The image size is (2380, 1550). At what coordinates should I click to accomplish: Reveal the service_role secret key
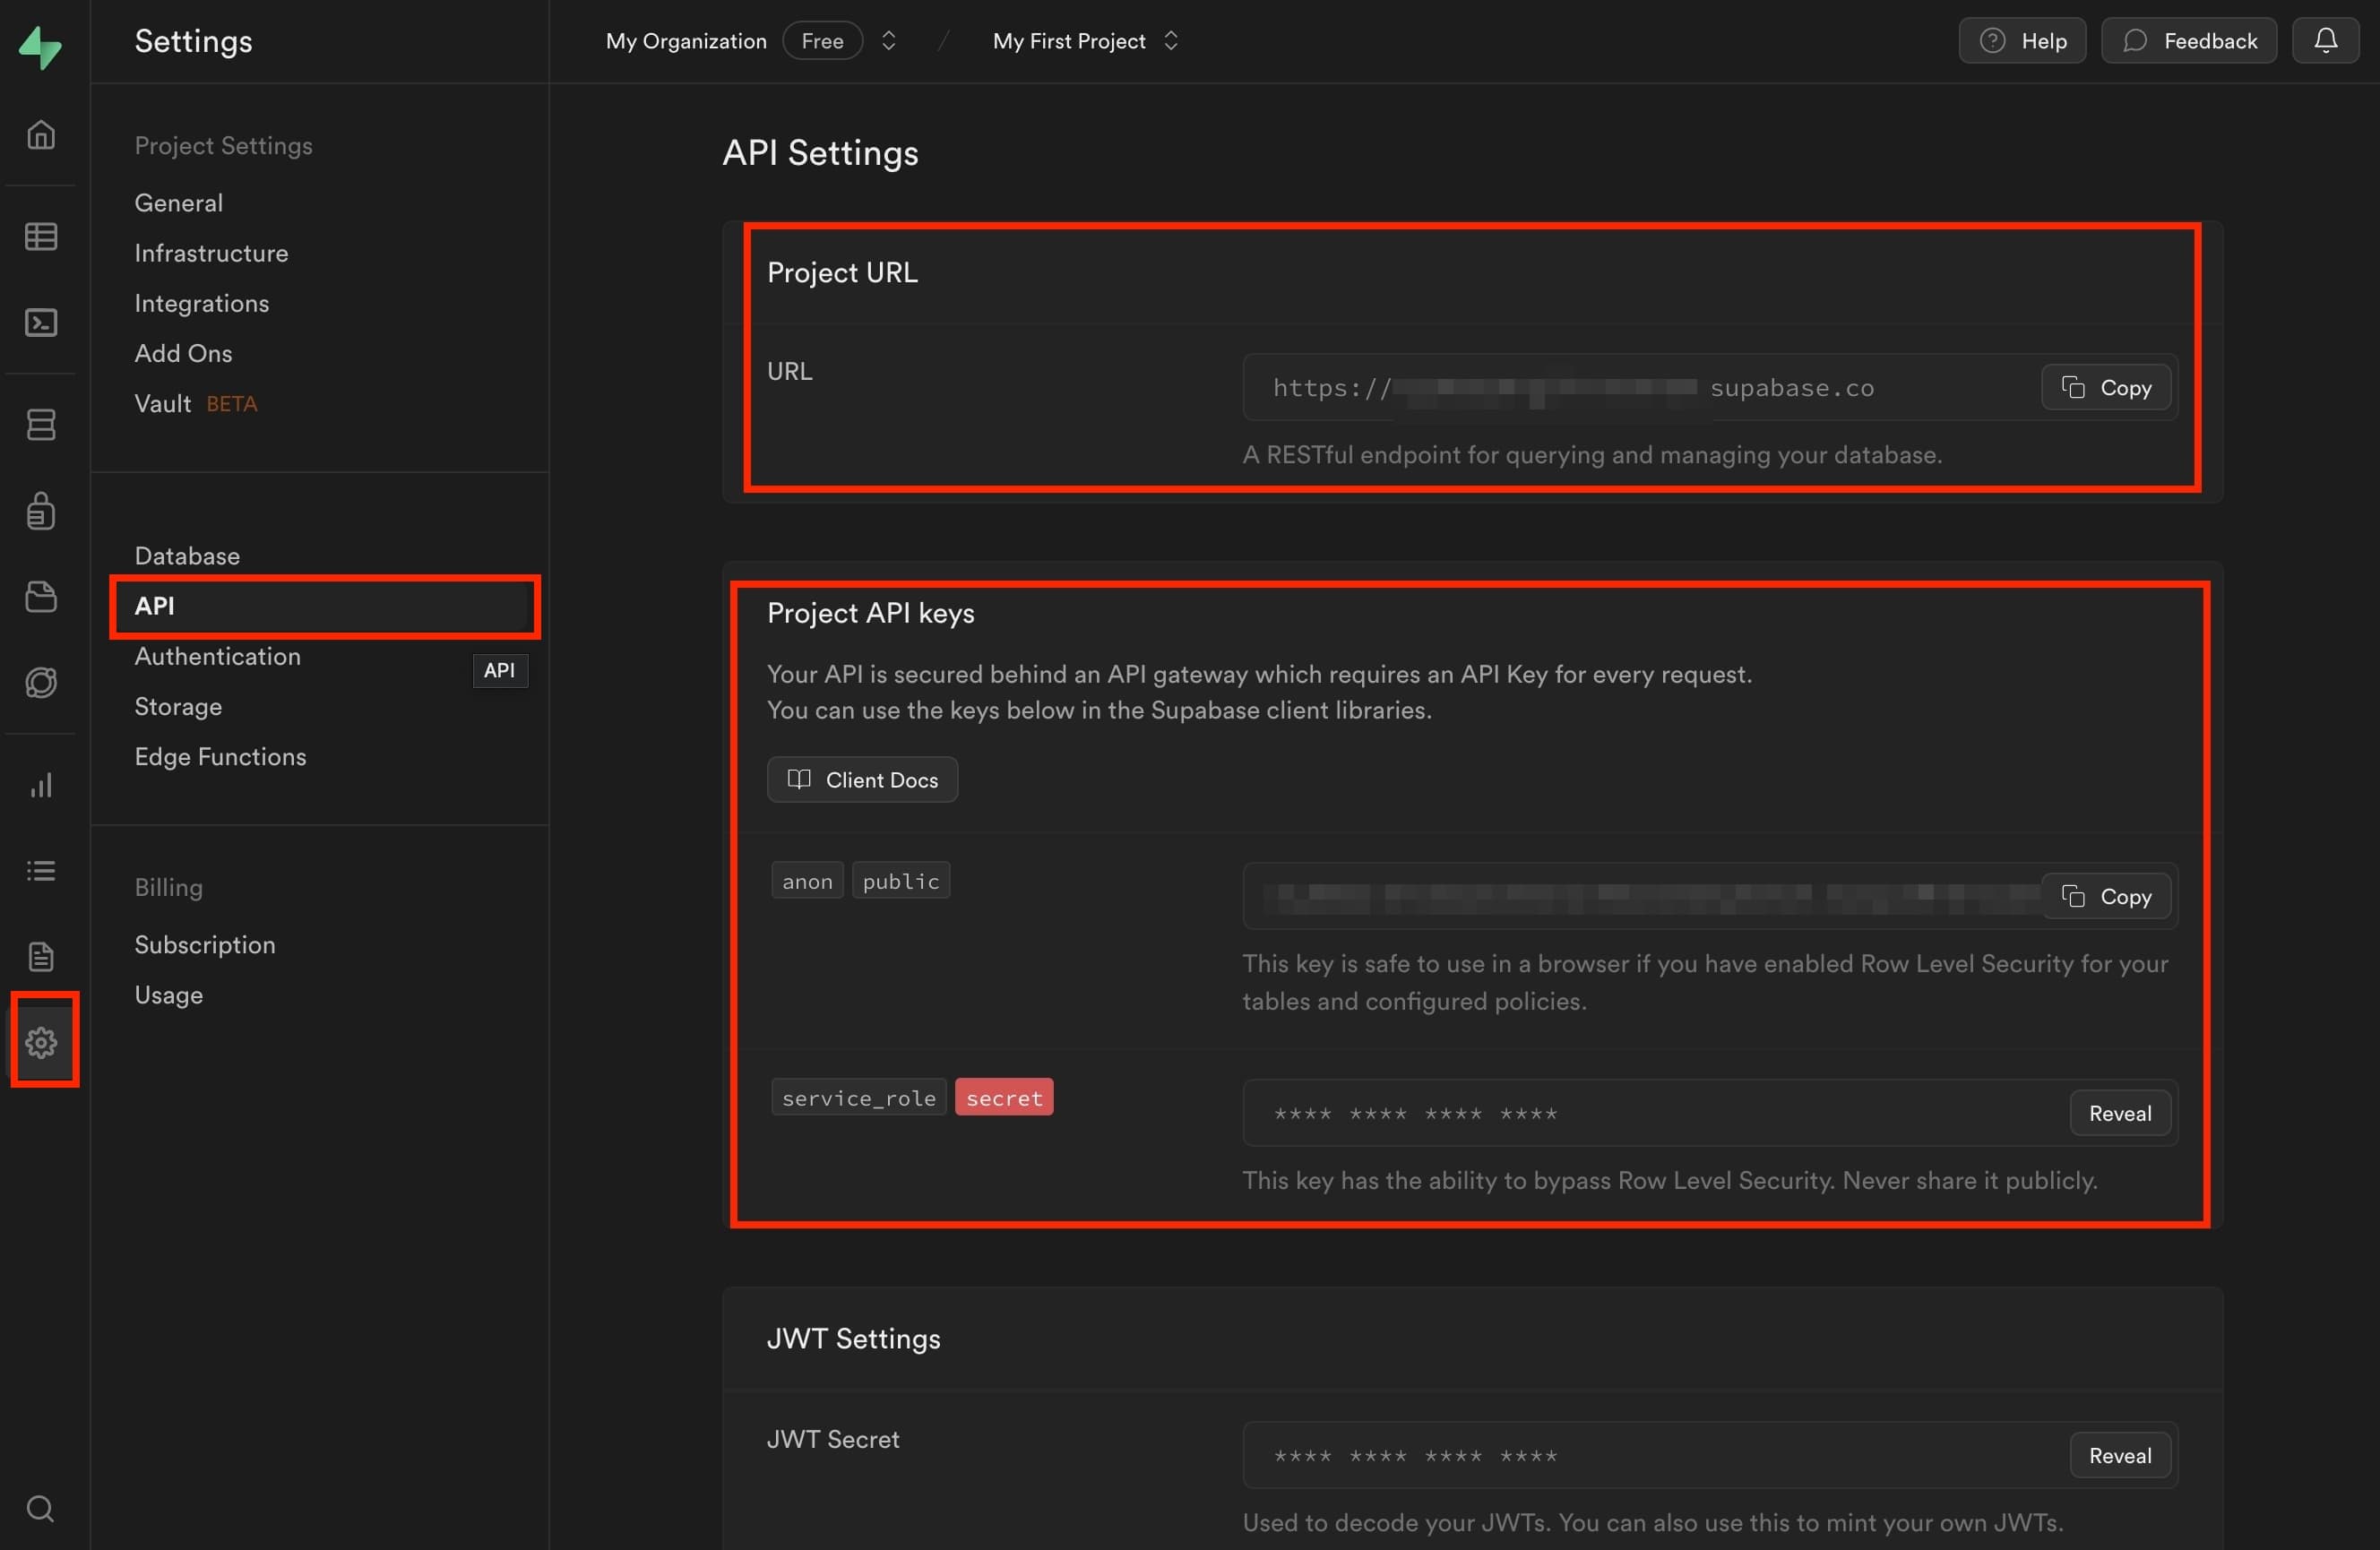tap(2120, 1114)
